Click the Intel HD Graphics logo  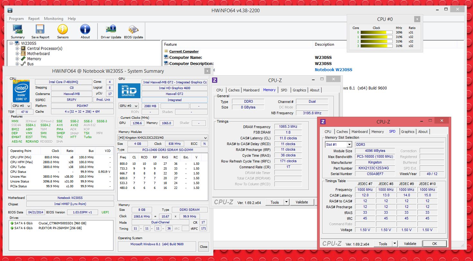coord(129,90)
